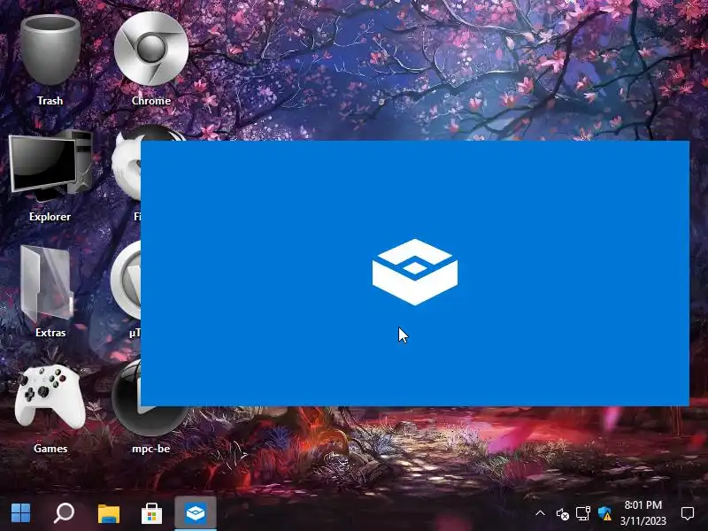Select the µTorrent icon partly hidden by the window
708x531 pixels.
point(126,281)
